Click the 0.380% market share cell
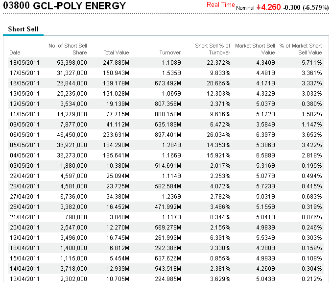The image size is (332, 282). pyautogui.click(x=312, y=104)
